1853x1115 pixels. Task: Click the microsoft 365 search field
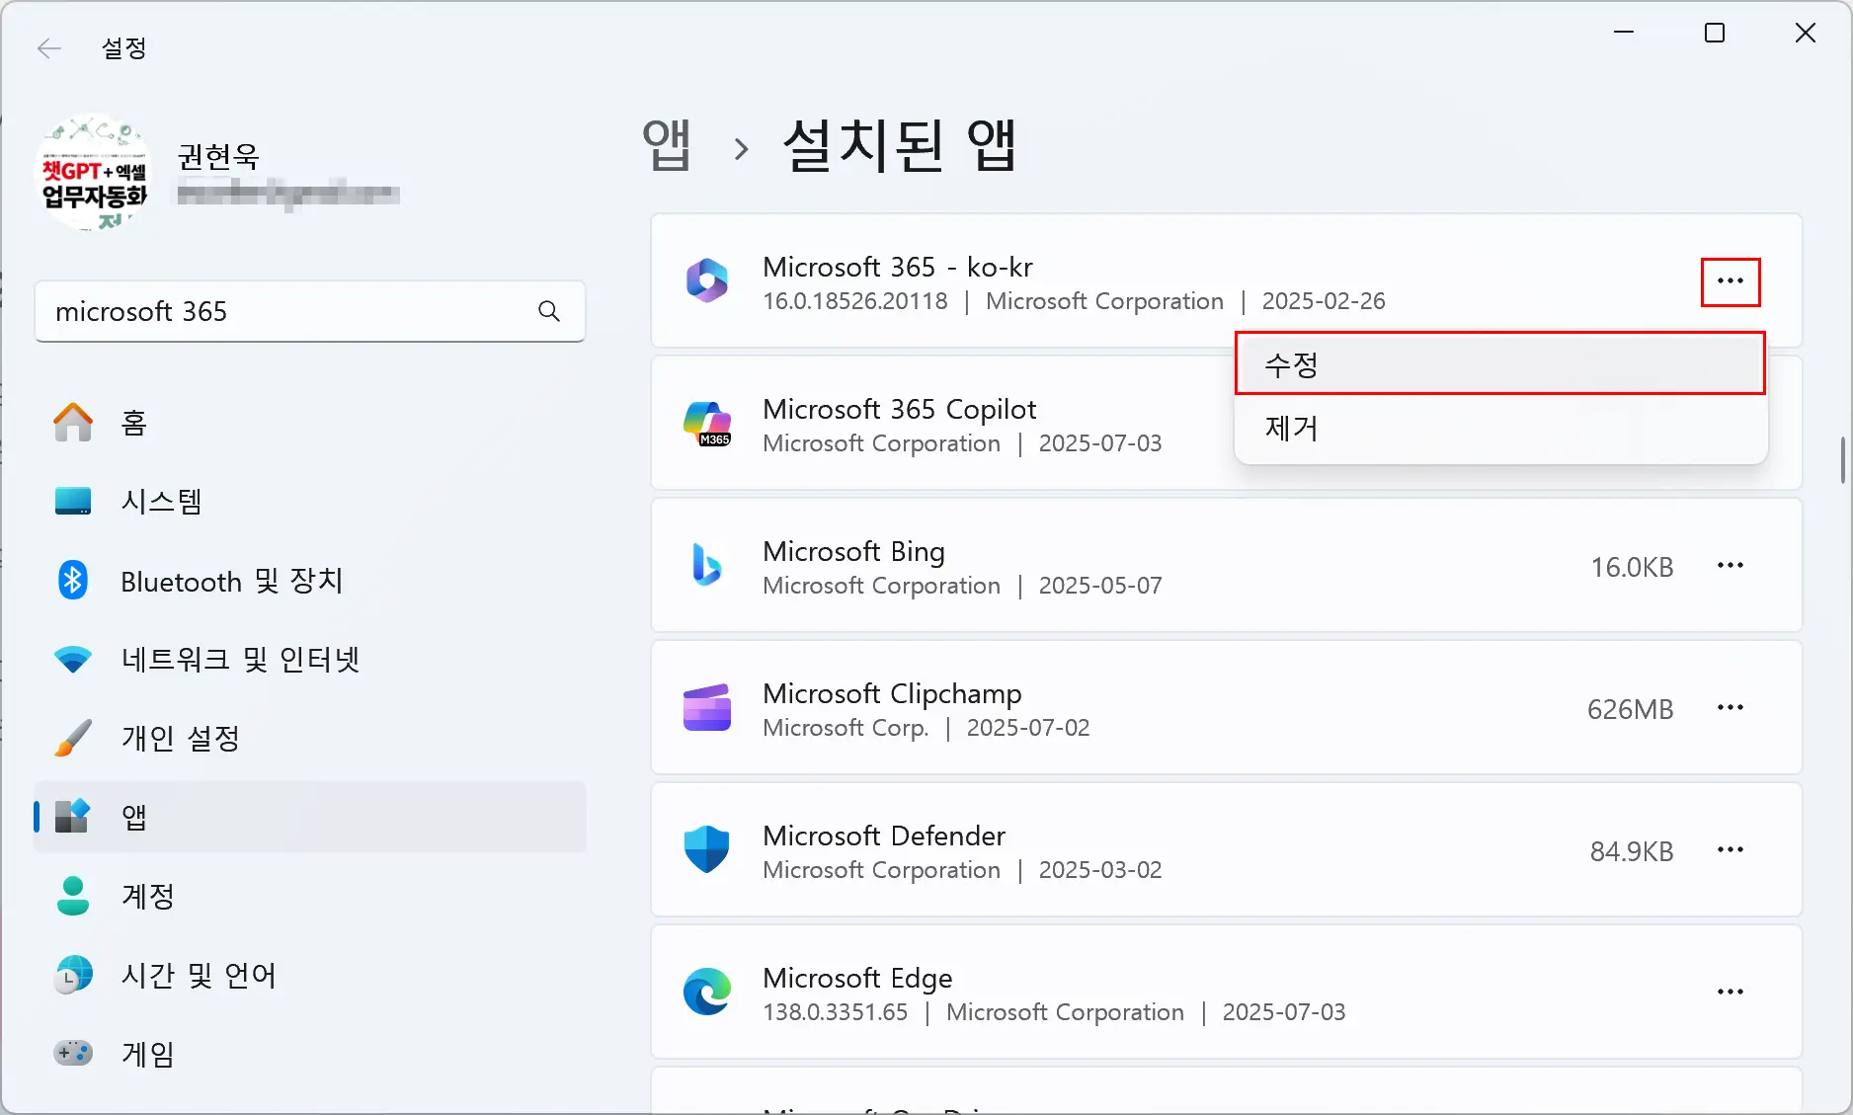(x=310, y=311)
